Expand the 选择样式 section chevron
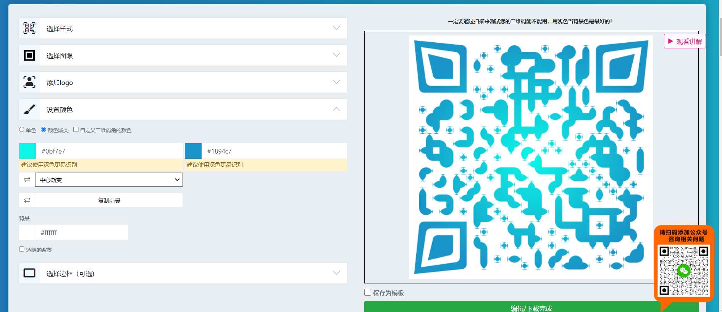Image resolution: width=722 pixels, height=312 pixels. (x=336, y=28)
